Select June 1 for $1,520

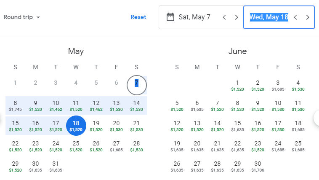click(x=237, y=86)
